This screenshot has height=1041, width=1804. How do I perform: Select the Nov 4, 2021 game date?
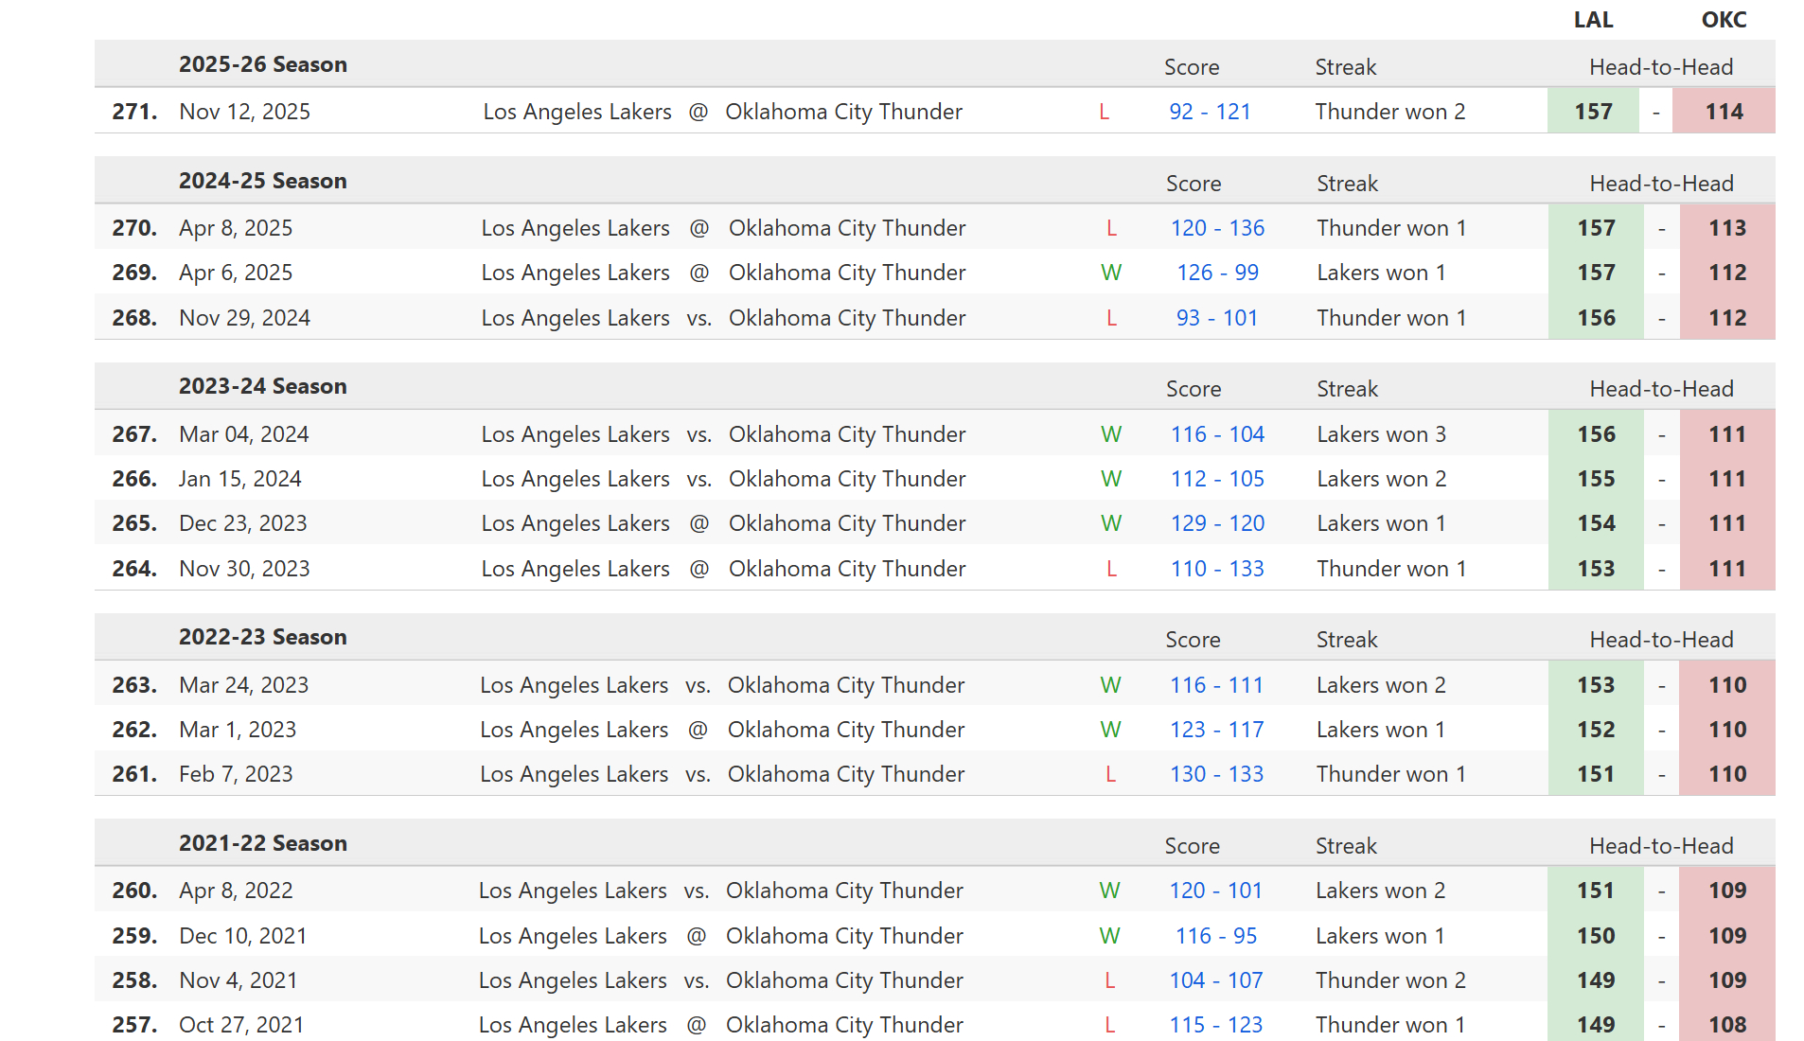point(239,980)
